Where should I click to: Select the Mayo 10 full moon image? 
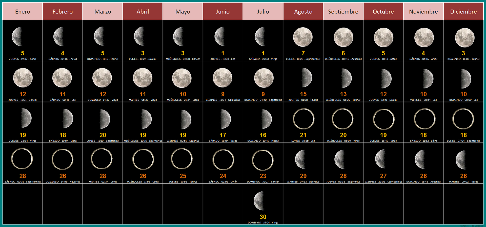click(182, 78)
